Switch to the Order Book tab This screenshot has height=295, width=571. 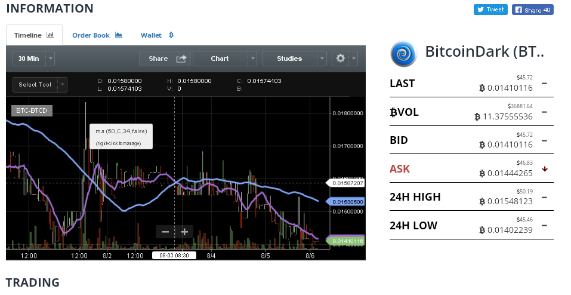pyautogui.click(x=97, y=35)
